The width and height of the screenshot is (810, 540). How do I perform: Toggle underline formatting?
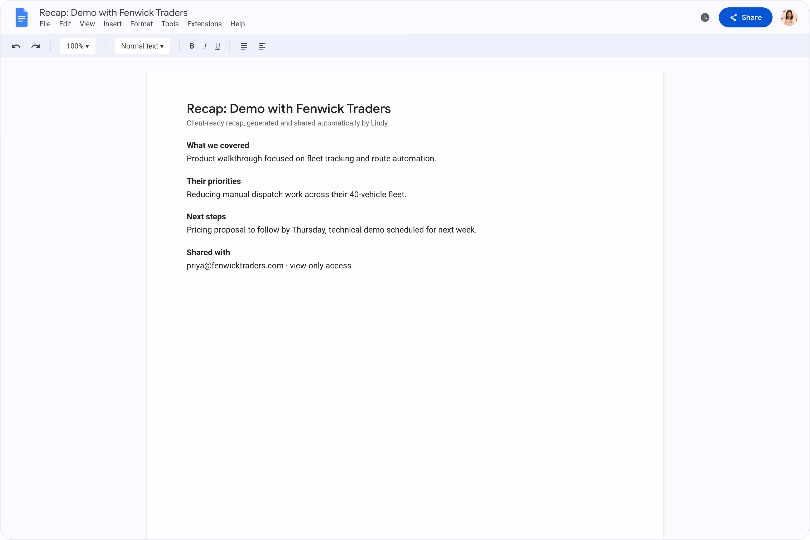coord(218,46)
